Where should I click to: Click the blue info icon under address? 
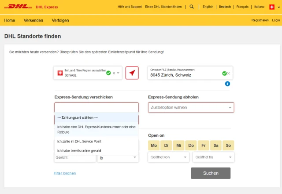point(228,84)
